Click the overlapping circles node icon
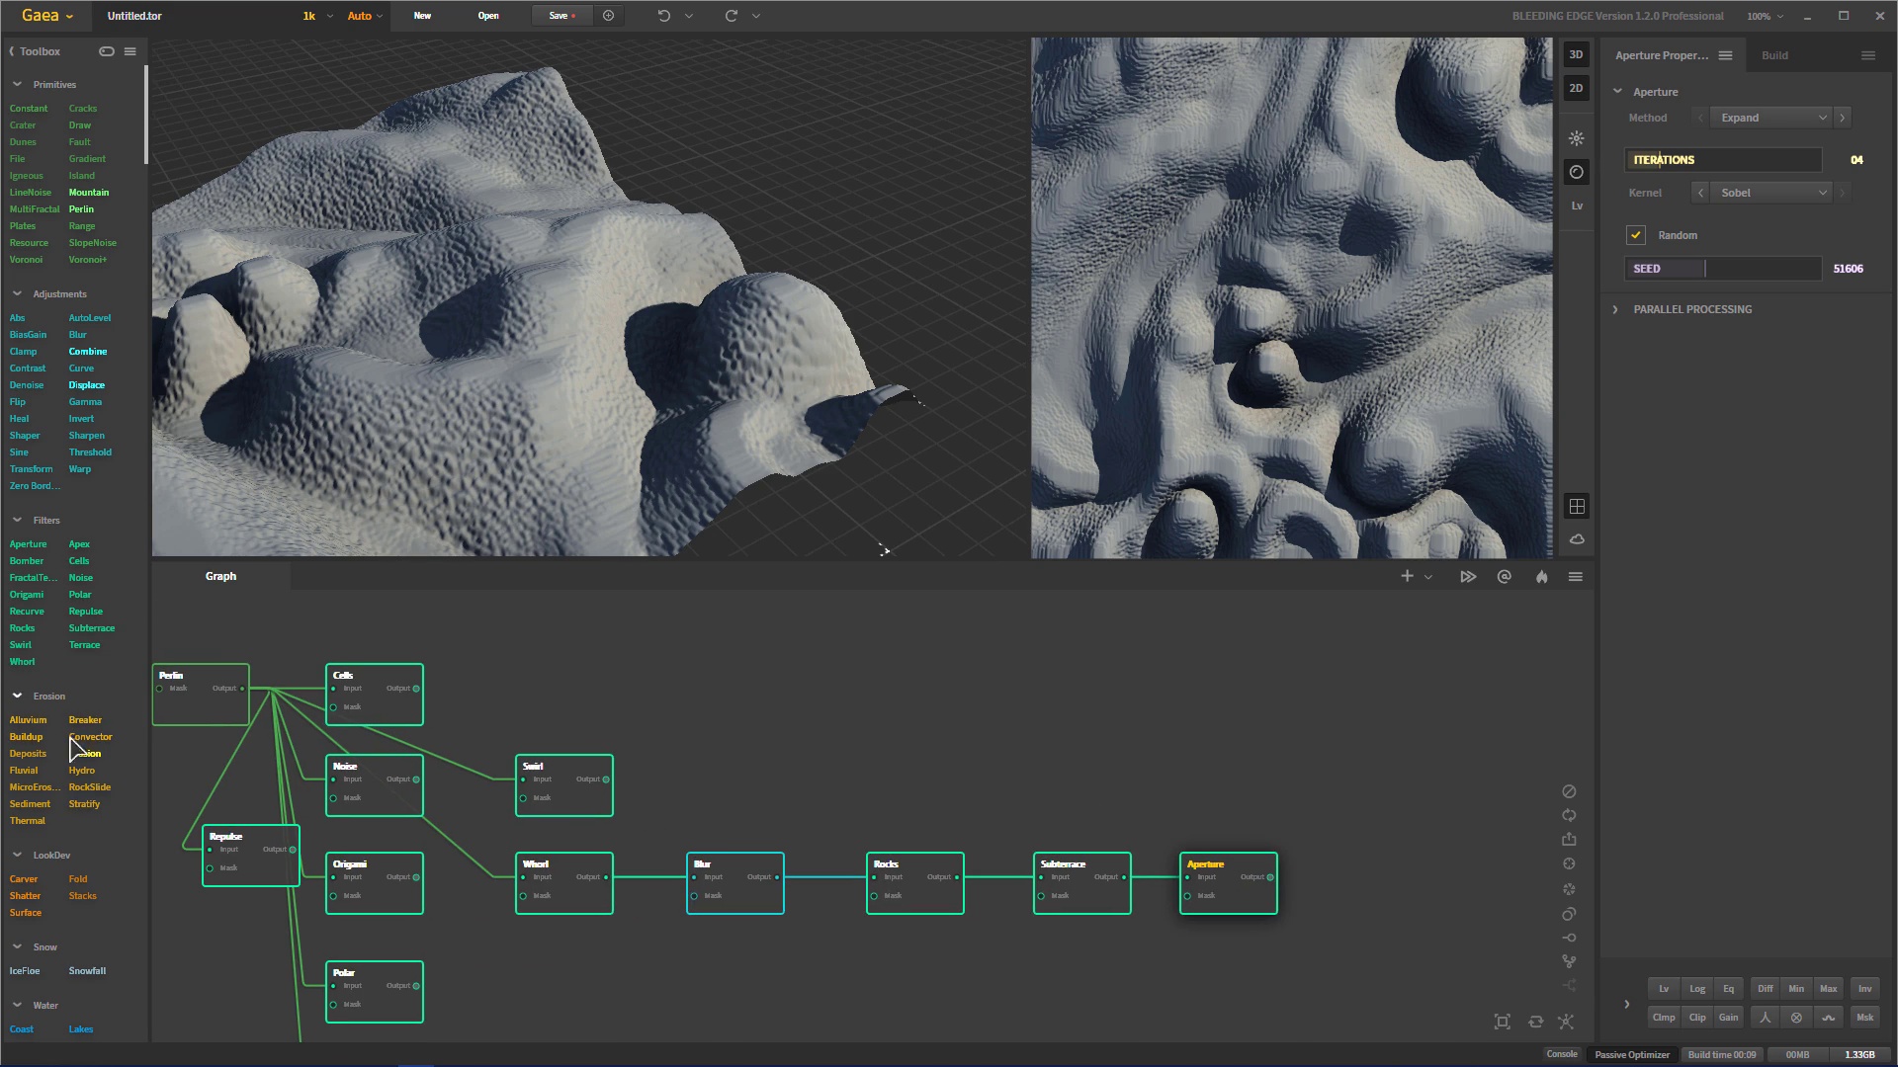The height and width of the screenshot is (1067, 1898). pyautogui.click(x=1569, y=915)
